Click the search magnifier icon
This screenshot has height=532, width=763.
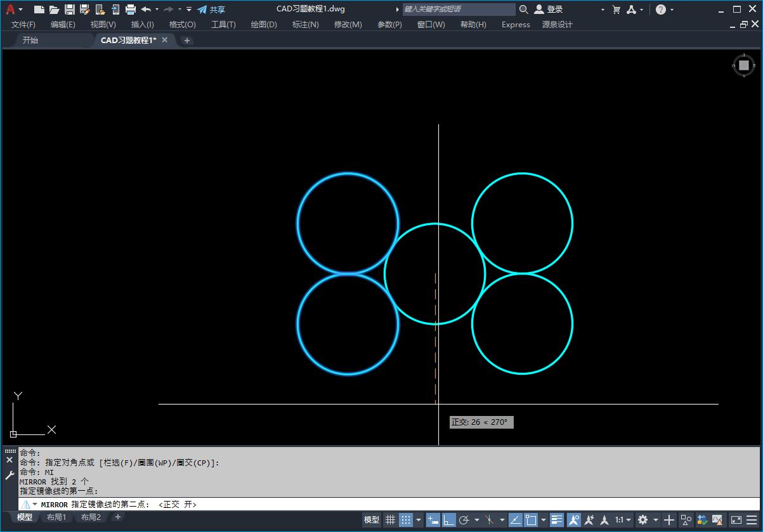[524, 10]
